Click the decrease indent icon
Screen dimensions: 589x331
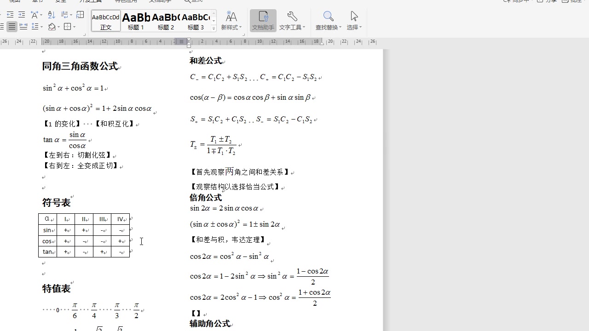pyautogui.click(x=10, y=15)
